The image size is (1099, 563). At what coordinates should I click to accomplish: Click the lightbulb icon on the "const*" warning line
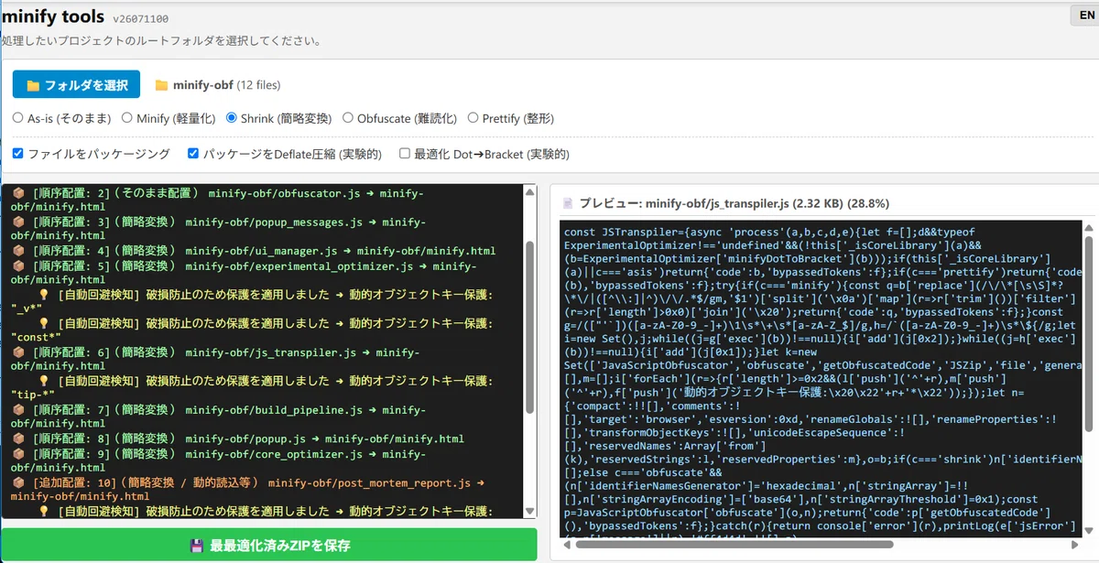click(44, 323)
